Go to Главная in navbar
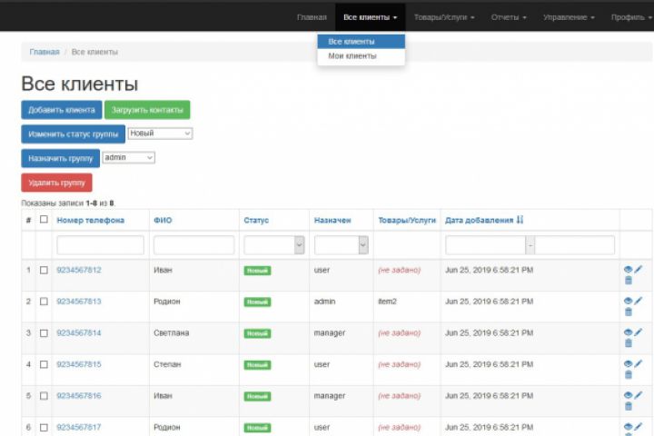Viewport: 654px width, 436px height. point(312,17)
